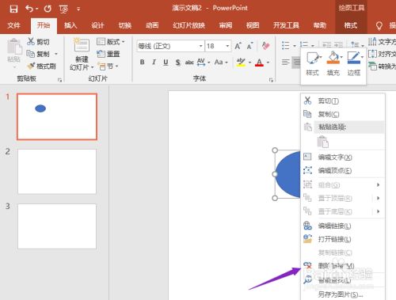Click the 对齐文本 align text icon
The height and width of the screenshot is (300, 396).
click(372, 54)
